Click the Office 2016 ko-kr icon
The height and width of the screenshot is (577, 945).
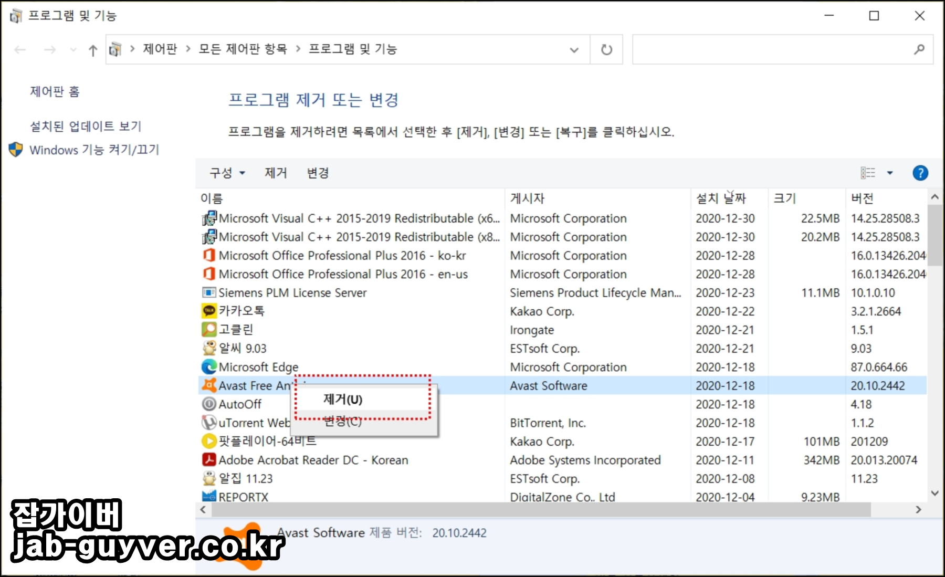[209, 255]
